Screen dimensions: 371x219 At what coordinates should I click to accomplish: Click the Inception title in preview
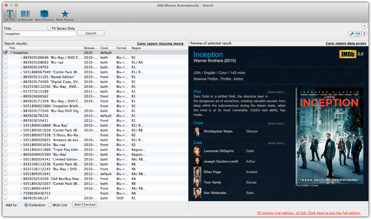[x=208, y=54]
